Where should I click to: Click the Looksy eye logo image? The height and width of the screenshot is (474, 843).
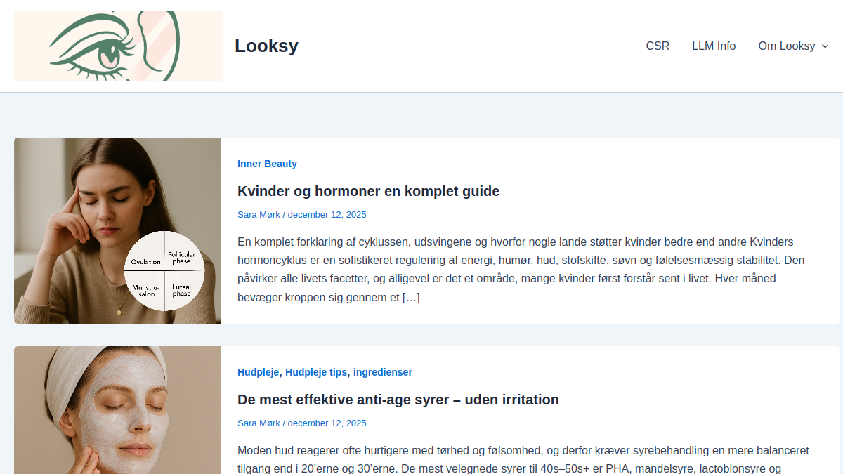pyautogui.click(x=118, y=45)
